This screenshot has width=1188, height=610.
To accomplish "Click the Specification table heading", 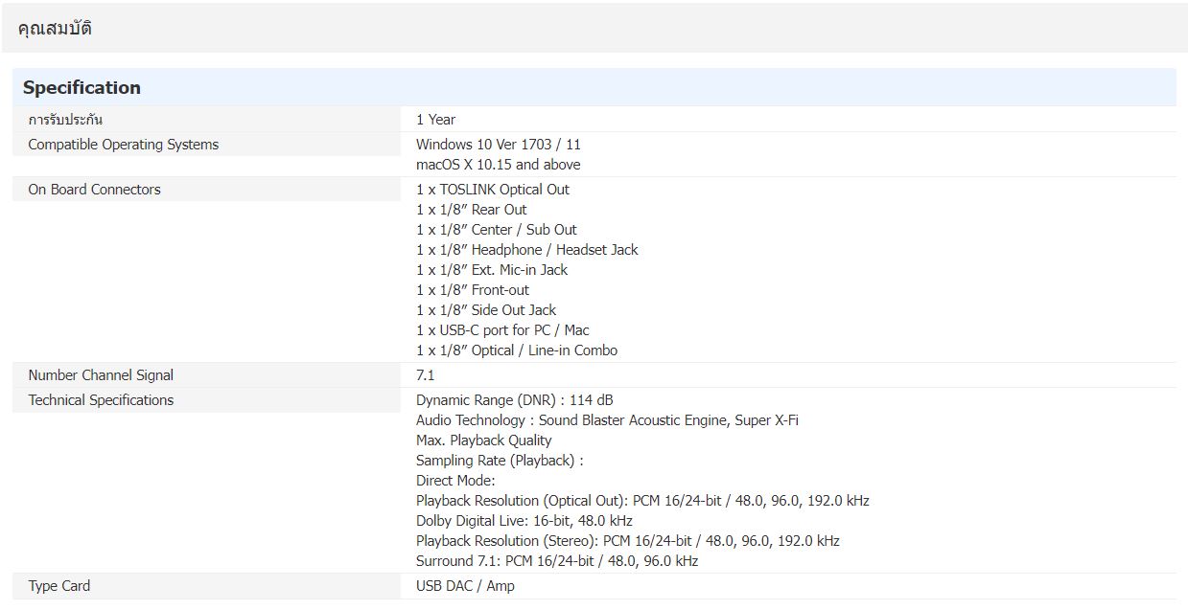I will pos(82,88).
